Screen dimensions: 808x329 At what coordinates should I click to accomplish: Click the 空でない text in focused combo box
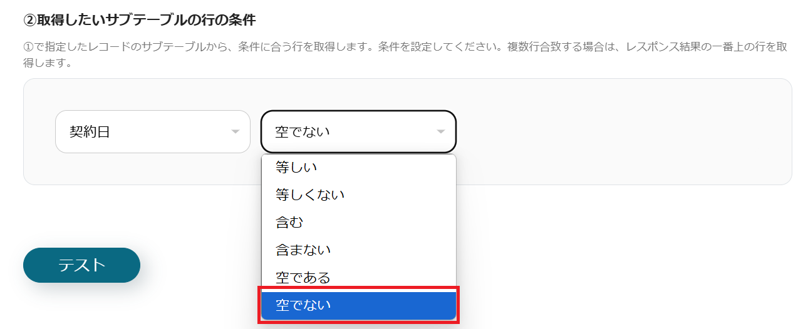pyautogui.click(x=303, y=132)
